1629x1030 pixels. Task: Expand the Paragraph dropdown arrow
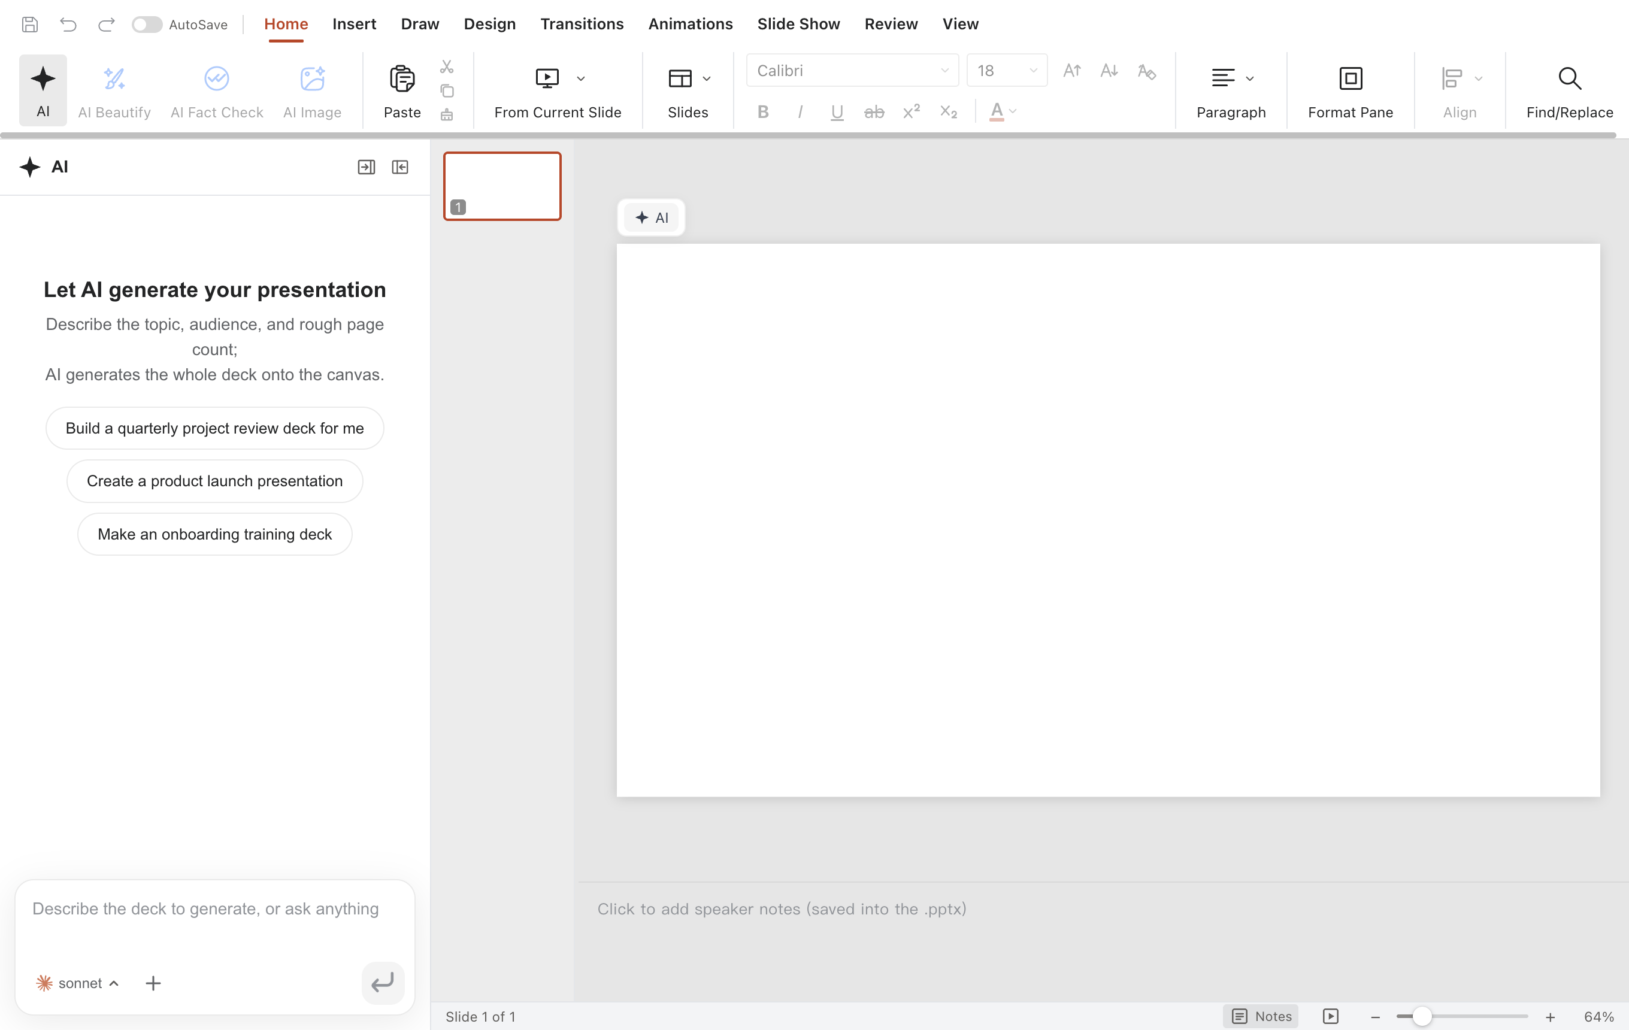1249,78
